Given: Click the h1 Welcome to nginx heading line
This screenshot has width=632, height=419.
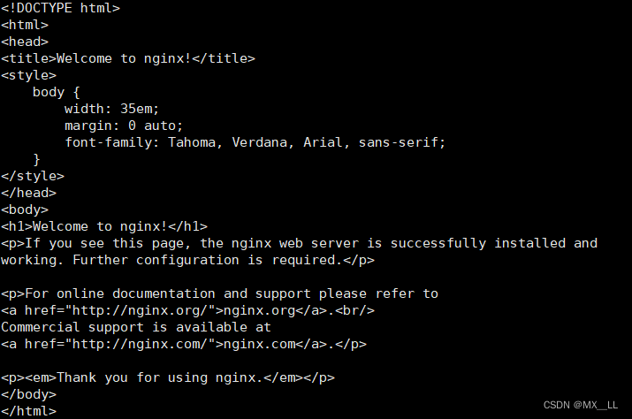Looking at the screenshot, I should click(x=104, y=226).
